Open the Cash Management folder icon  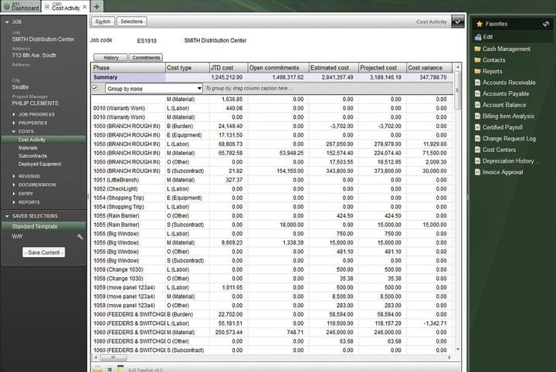478,49
